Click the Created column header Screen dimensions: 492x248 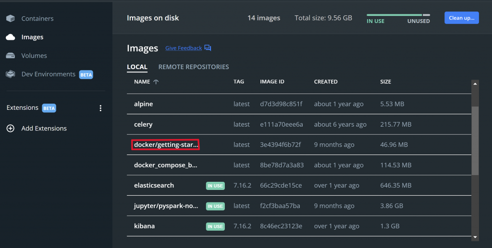point(326,82)
